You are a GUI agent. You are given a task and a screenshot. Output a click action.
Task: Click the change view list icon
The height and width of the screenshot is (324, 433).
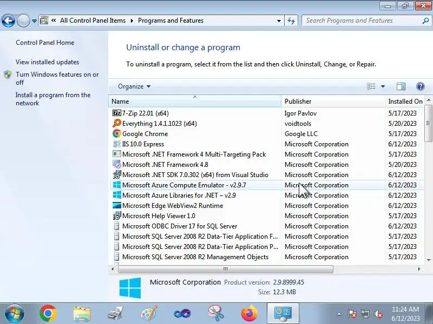point(371,86)
